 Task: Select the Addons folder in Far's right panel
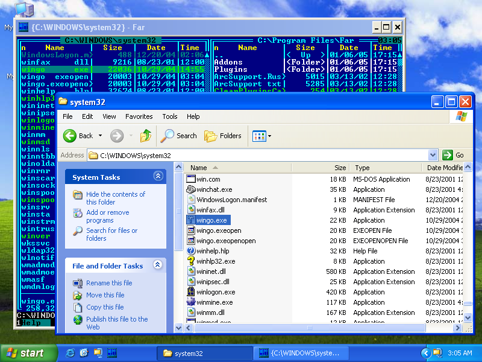(x=228, y=62)
